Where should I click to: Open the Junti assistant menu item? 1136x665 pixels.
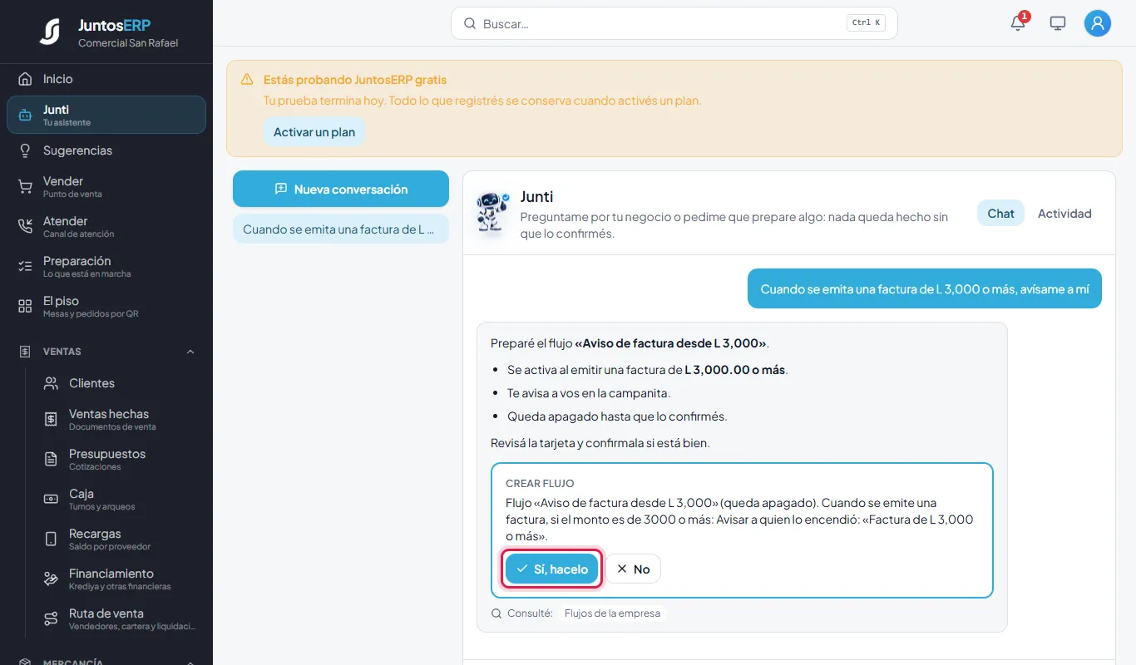point(106,115)
